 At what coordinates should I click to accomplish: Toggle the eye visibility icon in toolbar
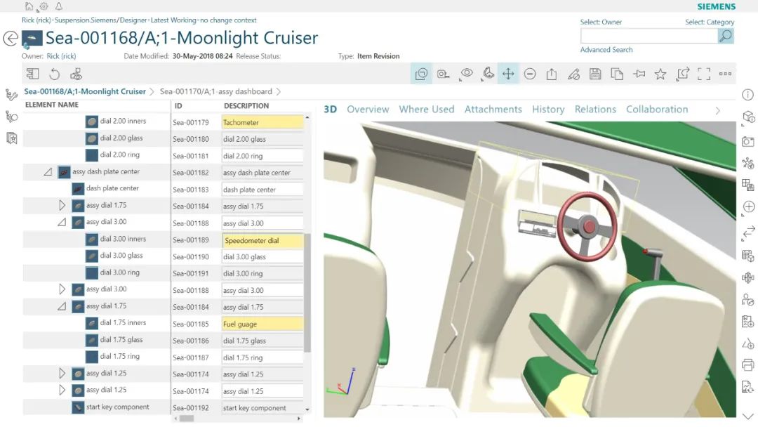[x=465, y=74]
